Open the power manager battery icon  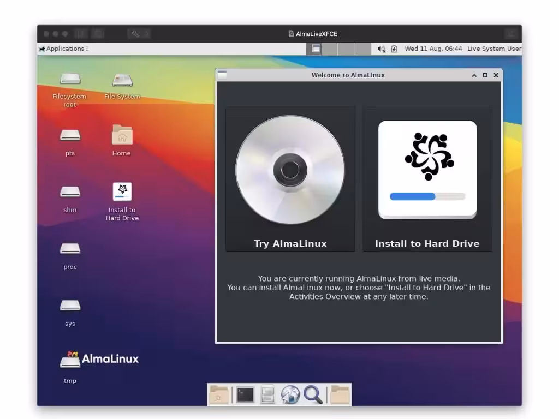(x=394, y=49)
